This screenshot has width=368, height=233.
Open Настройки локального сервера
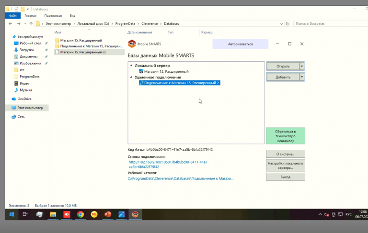(x=286, y=166)
